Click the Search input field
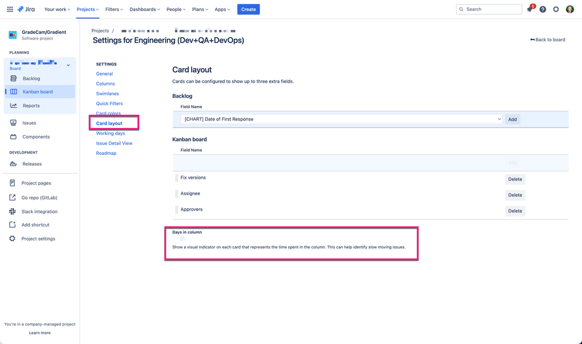582x344 pixels. click(489, 9)
